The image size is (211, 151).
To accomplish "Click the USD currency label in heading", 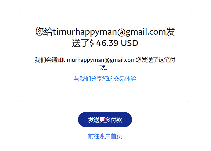I will click(x=130, y=43).
